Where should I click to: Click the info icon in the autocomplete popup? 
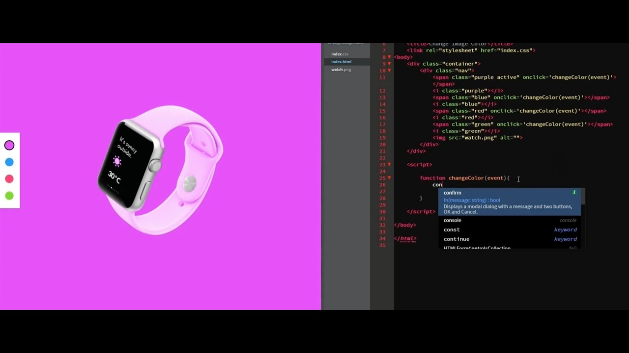[x=574, y=193]
